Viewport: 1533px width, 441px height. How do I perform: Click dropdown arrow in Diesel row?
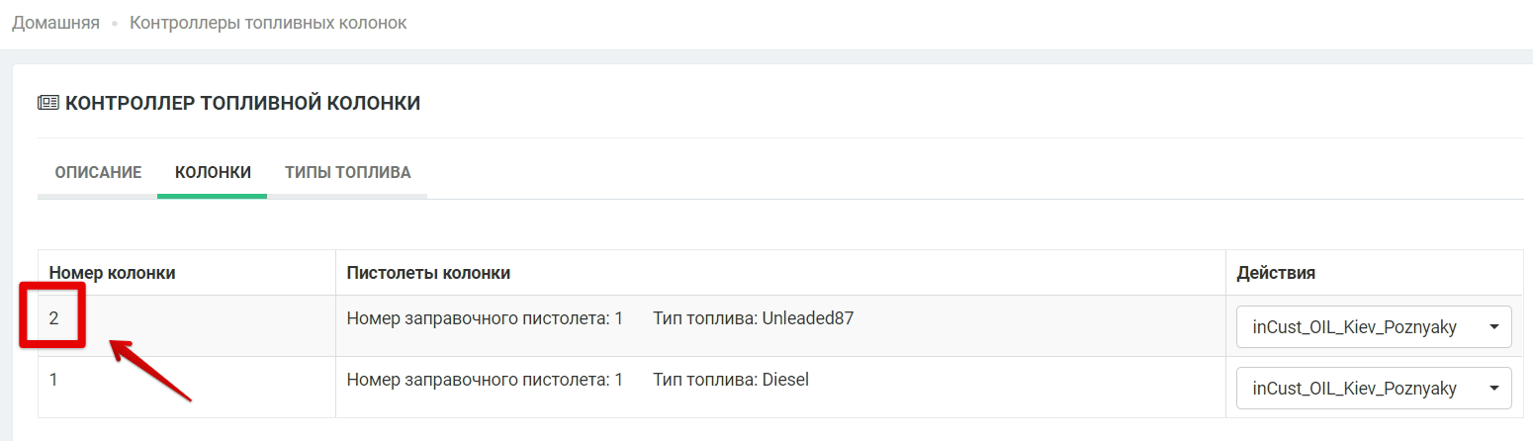1493,389
